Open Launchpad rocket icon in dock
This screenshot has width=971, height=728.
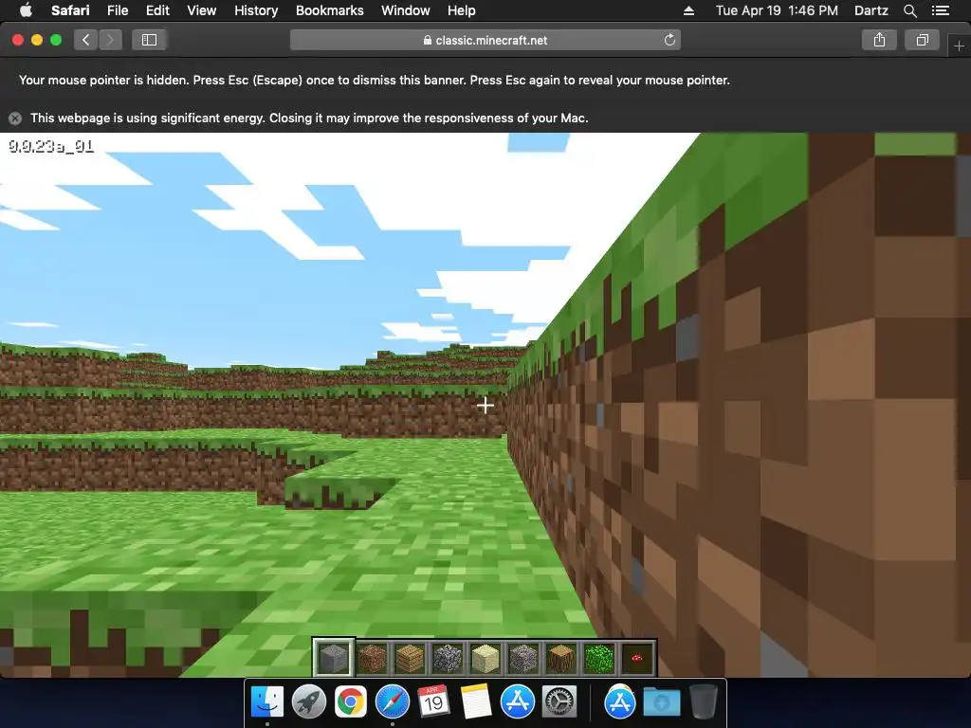[309, 702]
